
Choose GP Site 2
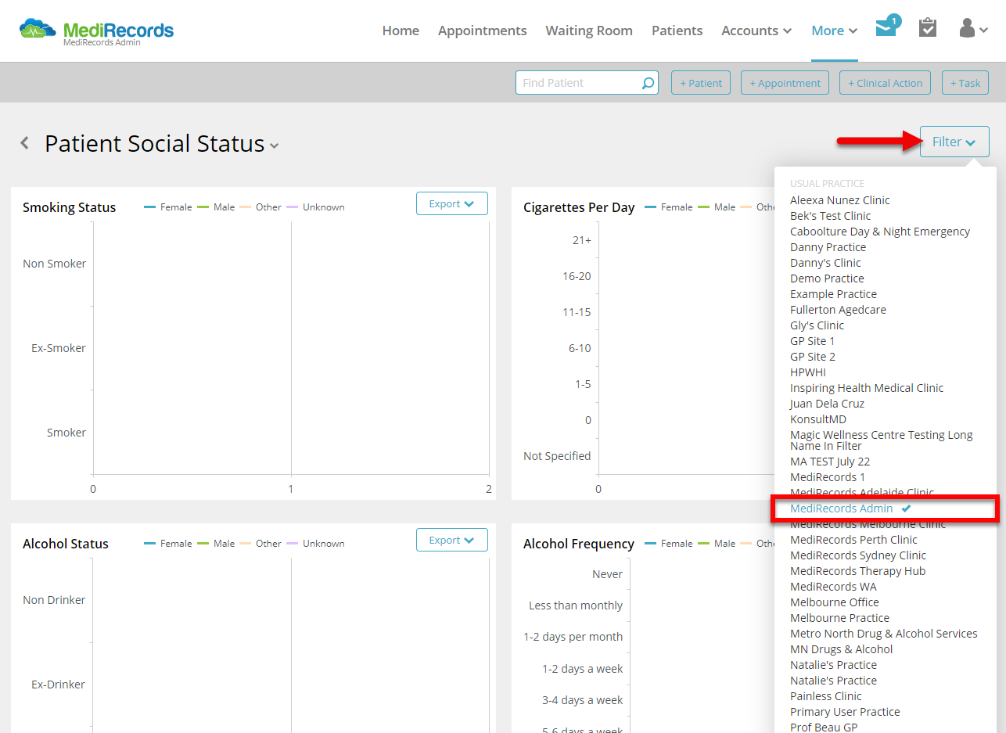point(813,357)
